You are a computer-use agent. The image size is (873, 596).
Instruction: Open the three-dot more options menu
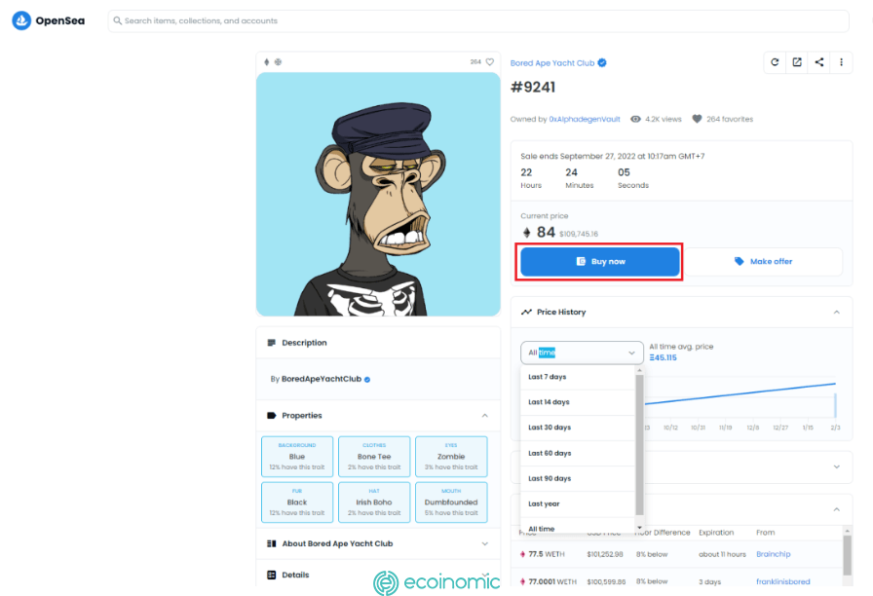[x=841, y=62]
